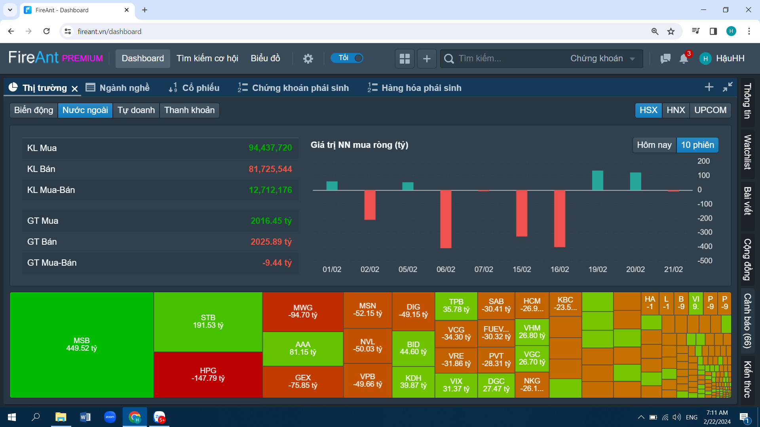Click the MSB green heatmap tile
760x427 pixels.
click(82, 345)
